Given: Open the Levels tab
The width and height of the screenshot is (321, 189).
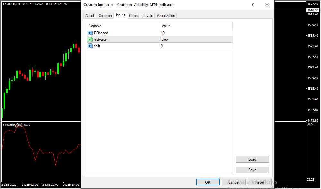Looking at the screenshot, I should [x=148, y=16].
